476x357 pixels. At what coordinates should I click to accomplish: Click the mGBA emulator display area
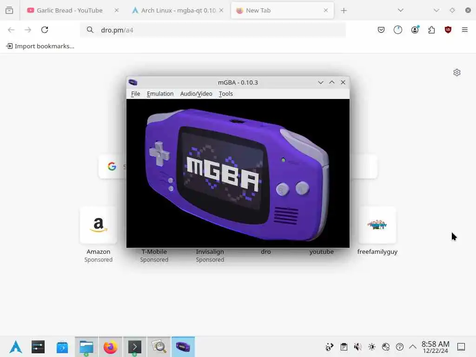click(238, 173)
